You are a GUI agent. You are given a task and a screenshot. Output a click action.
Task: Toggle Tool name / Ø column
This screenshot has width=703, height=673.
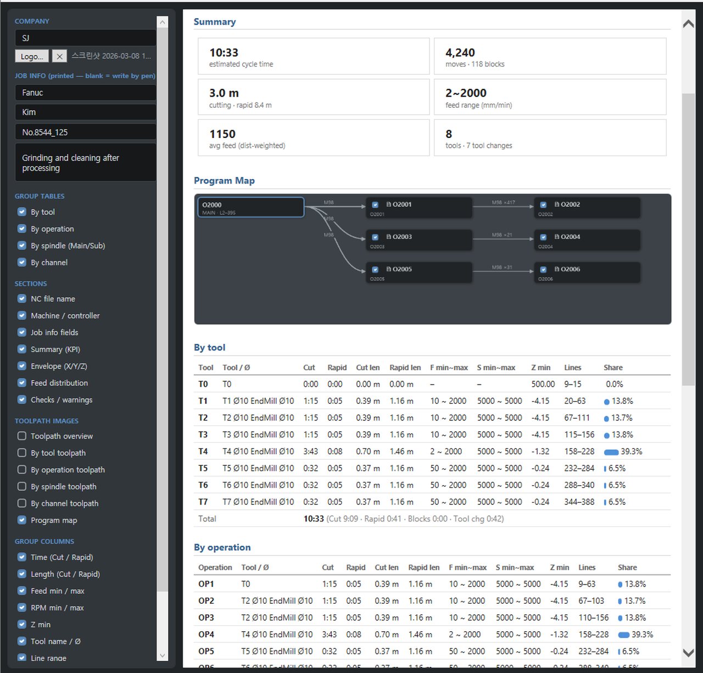pyautogui.click(x=22, y=641)
